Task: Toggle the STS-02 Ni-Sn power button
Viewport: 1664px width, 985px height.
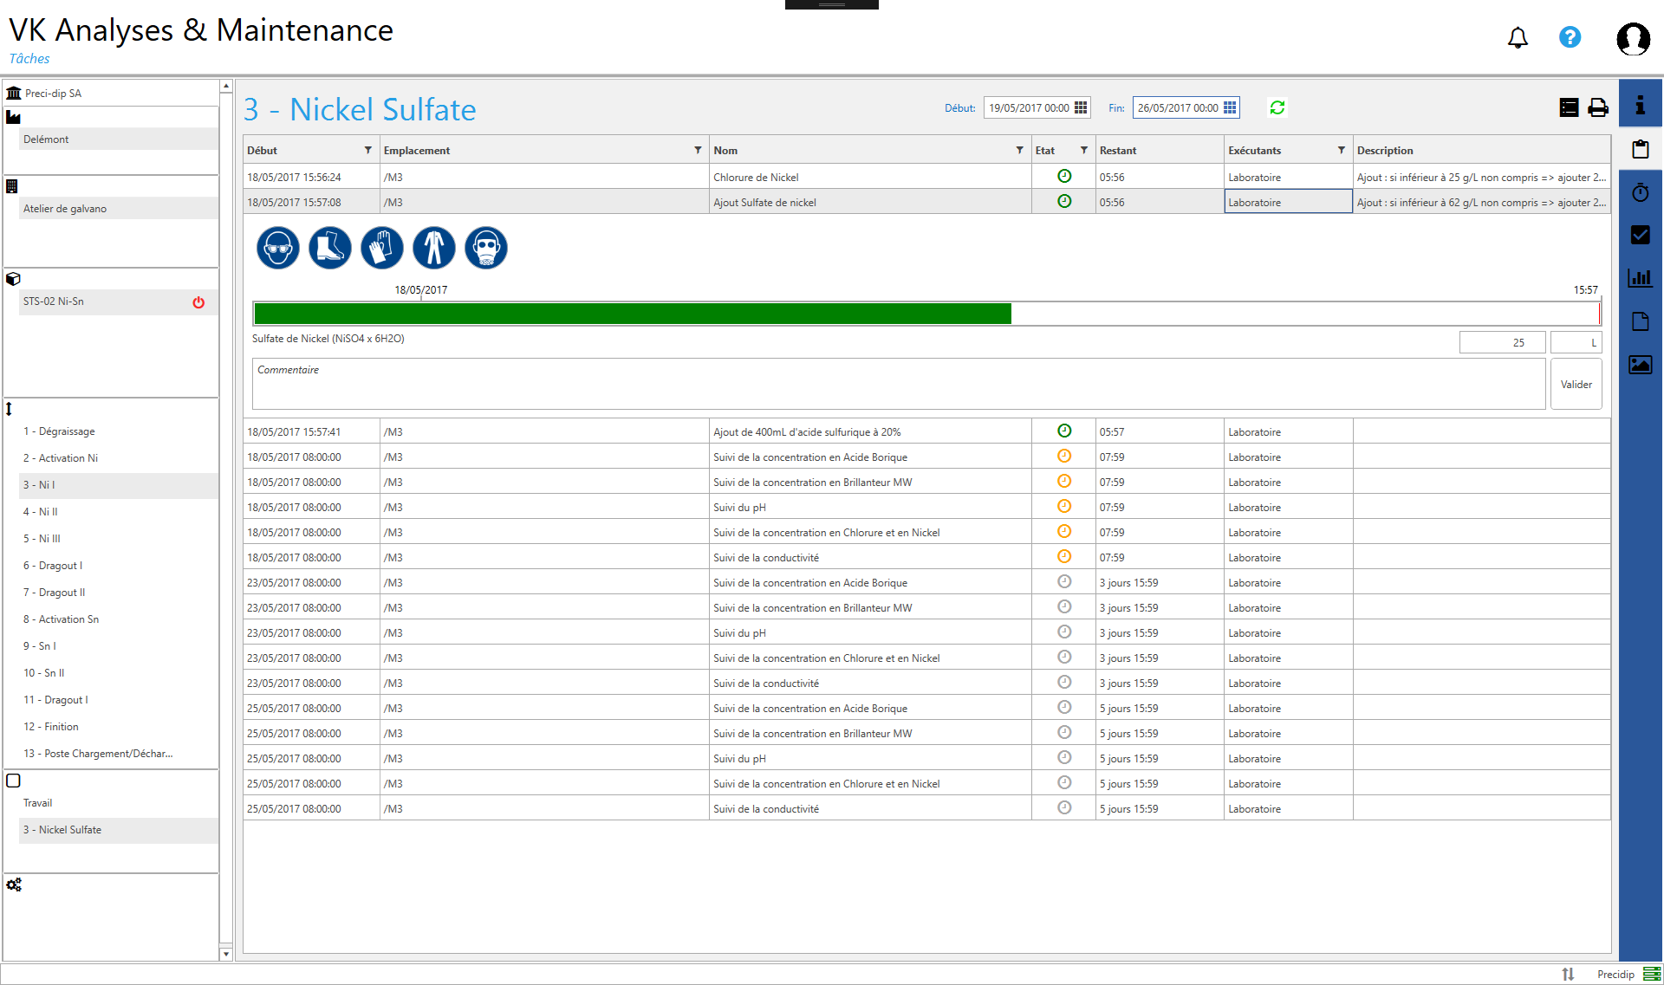Action: pyautogui.click(x=198, y=302)
